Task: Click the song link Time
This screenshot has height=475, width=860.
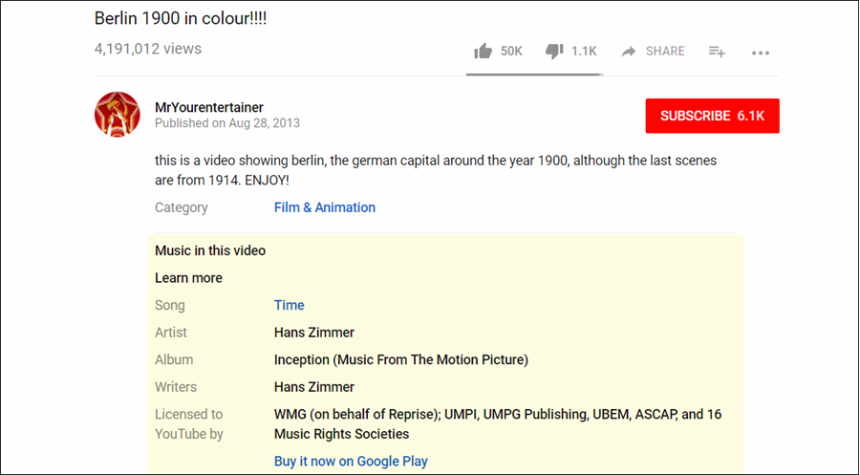Action: point(289,306)
